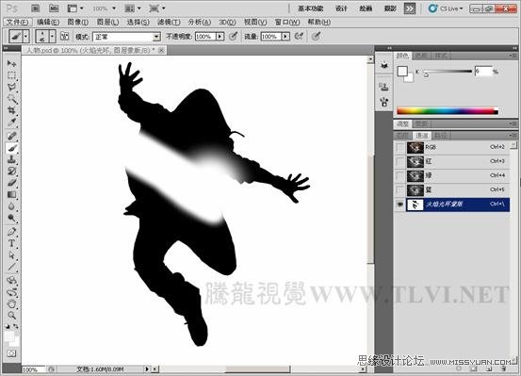
Task: Open the 窗口(W) menu
Action: point(287,23)
